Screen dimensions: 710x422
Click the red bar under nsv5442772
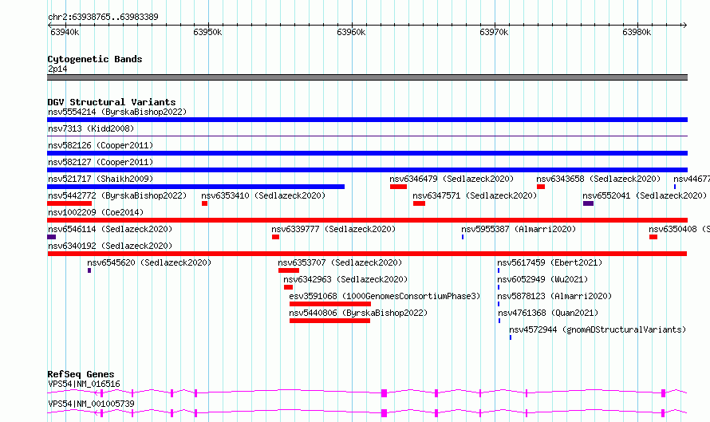(x=69, y=203)
